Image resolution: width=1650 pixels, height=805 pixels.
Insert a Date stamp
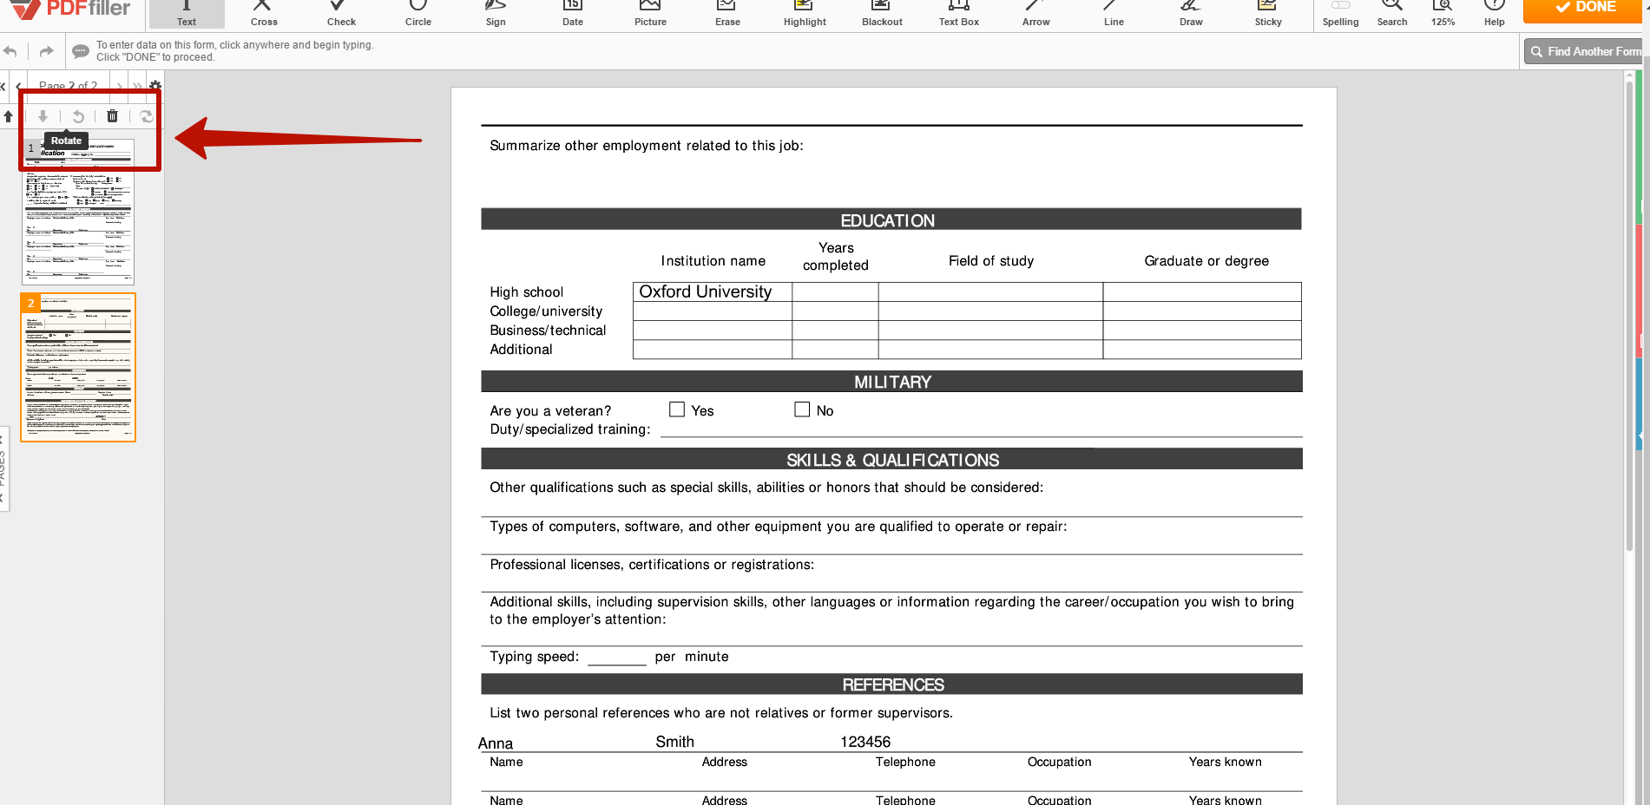(573, 14)
